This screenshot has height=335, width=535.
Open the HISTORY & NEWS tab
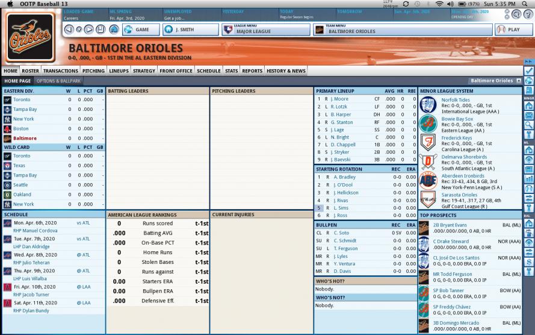coord(286,70)
